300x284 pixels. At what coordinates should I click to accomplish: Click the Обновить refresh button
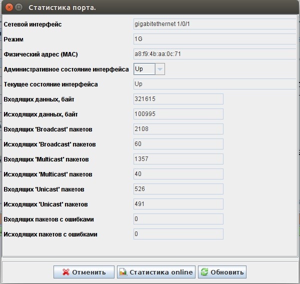coord(222,272)
